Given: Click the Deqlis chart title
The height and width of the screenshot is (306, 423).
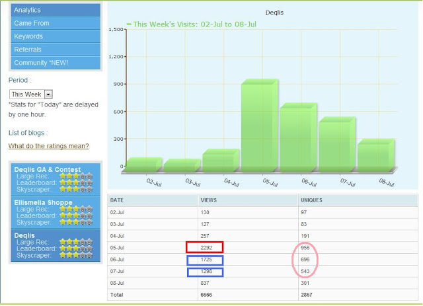Looking at the screenshot, I should (x=274, y=13).
